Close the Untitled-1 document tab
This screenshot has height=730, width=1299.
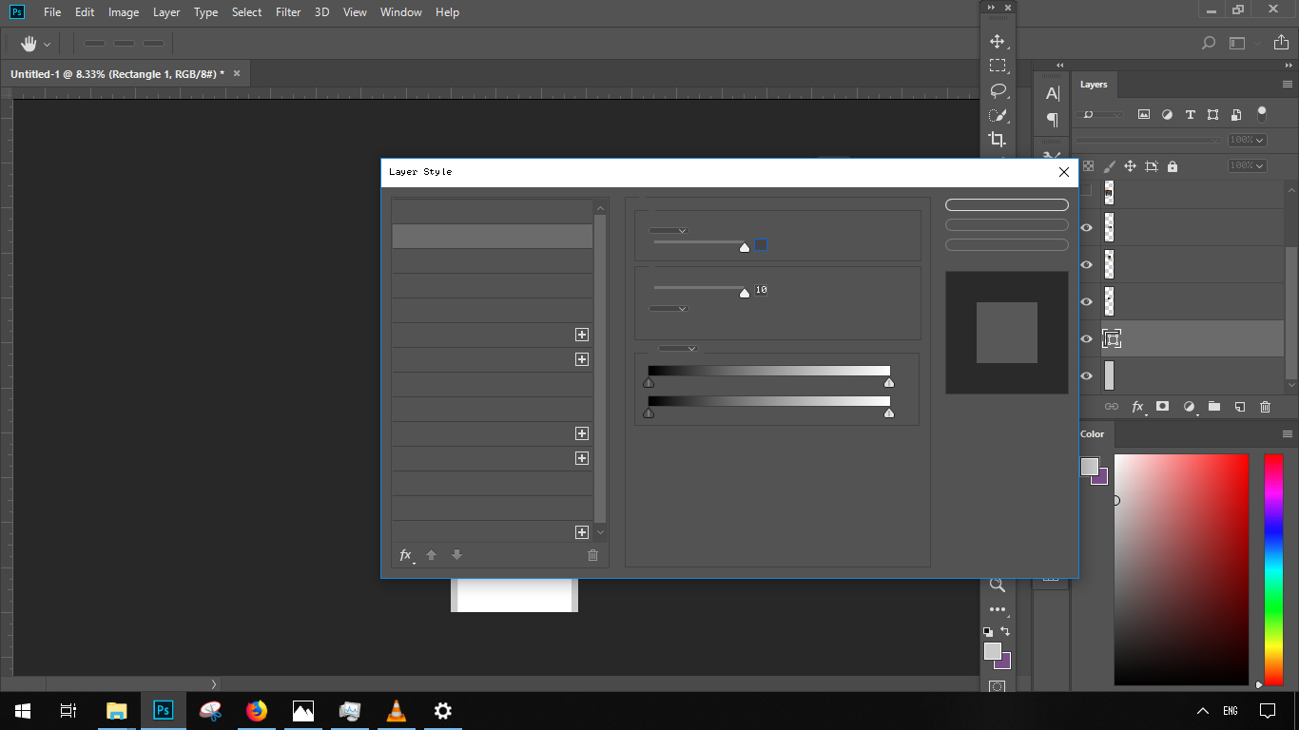click(237, 73)
